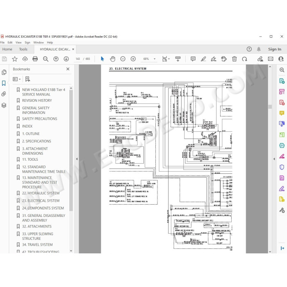
Task: Open the Edit menu
Action: 10,43
